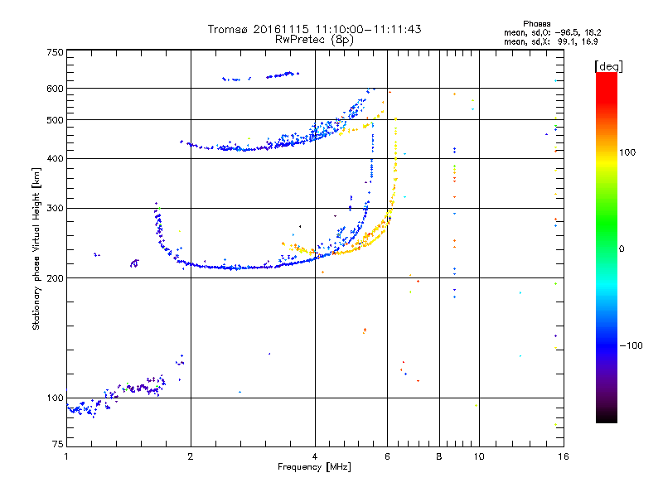The height and width of the screenshot is (497, 663).
Task: Click the colorbar '100' tick label
Action: (x=627, y=152)
